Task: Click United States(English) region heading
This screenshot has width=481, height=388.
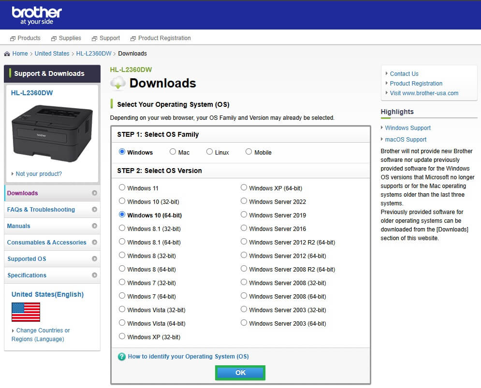Action: coord(47,294)
